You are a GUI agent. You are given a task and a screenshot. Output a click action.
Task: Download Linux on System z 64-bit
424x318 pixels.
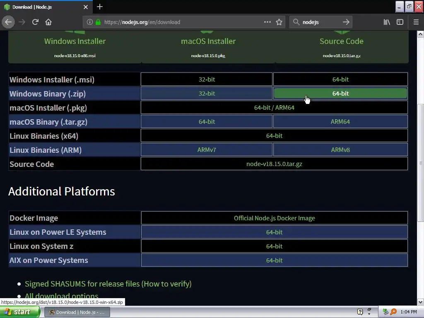click(275, 246)
